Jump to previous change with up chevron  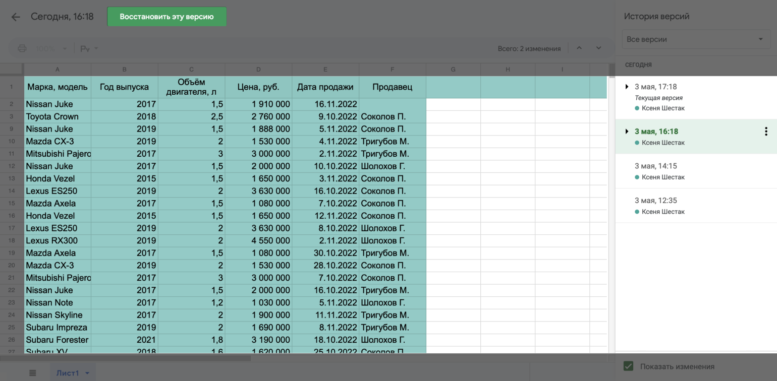tap(579, 48)
